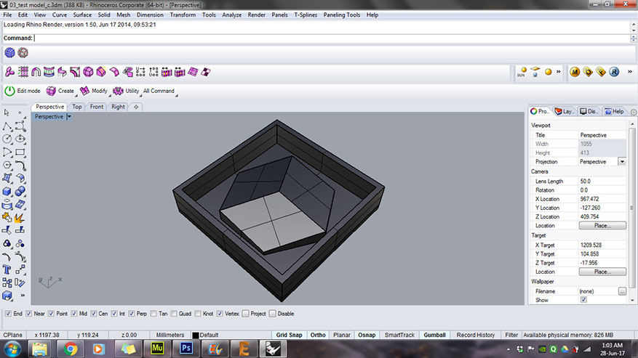Open the Perspective viewport title dropdown arrow
638x358 pixels.
[x=69, y=117]
